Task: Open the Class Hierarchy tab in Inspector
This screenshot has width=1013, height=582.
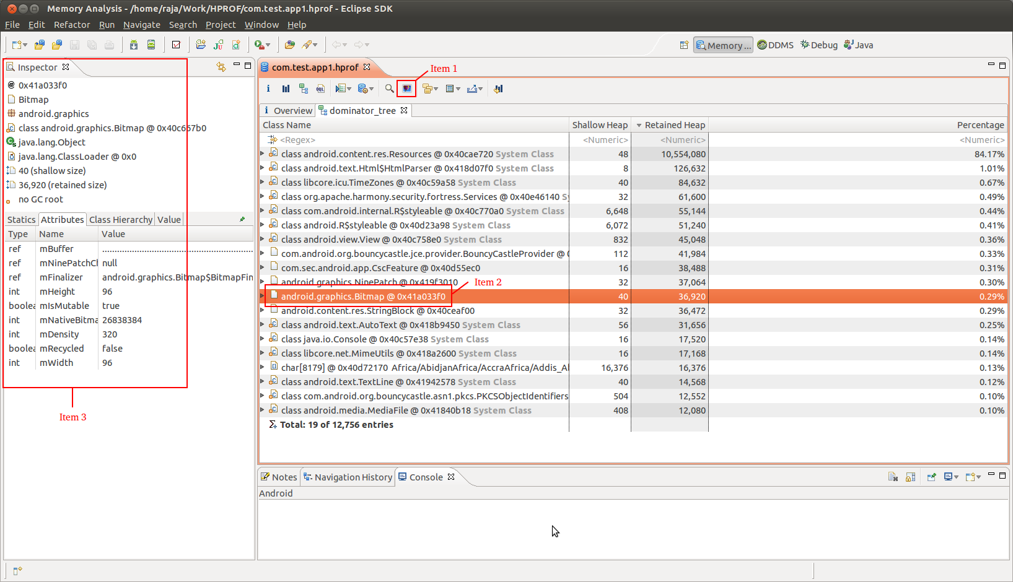Action: click(x=120, y=220)
